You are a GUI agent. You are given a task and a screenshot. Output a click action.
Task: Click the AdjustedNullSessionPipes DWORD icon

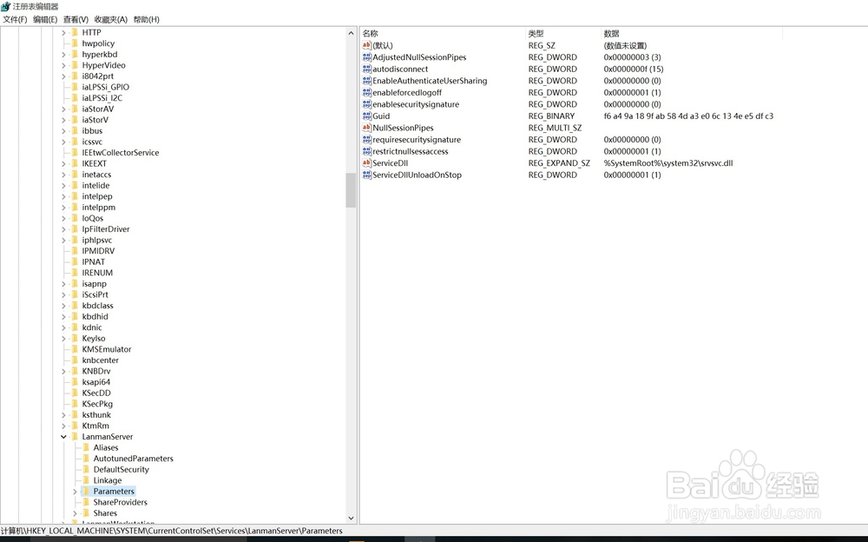click(x=366, y=57)
